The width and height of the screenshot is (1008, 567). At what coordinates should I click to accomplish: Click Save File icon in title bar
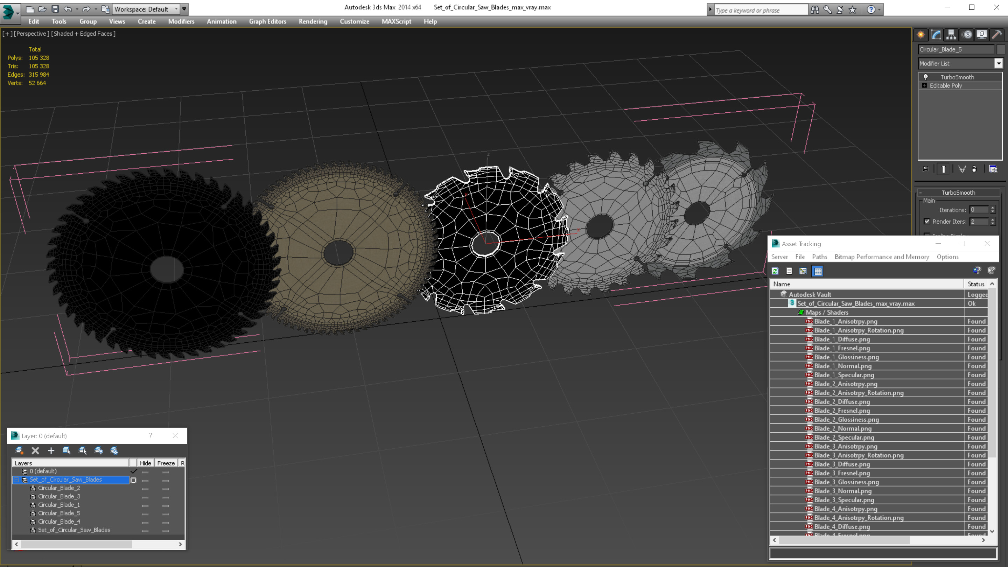click(x=55, y=9)
